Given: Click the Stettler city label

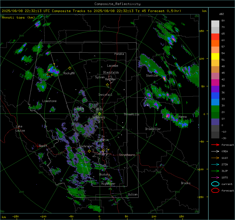Looking at the screenshot, I should coord(152,76).
